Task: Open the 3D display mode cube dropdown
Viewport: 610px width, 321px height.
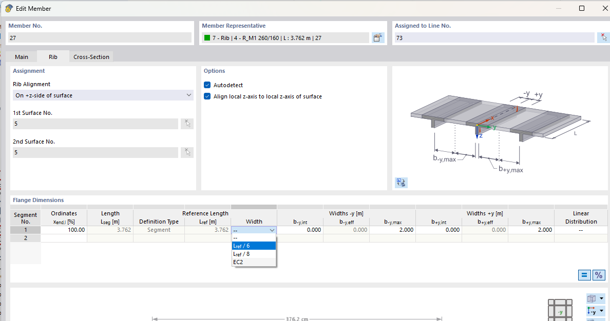Action: 596,298
